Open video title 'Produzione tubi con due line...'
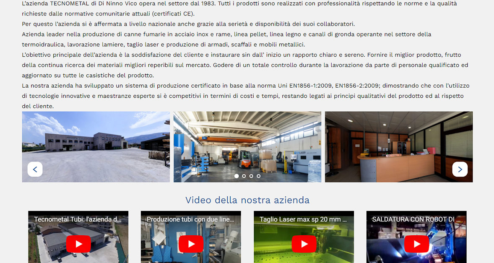The height and width of the screenshot is (263, 494). click(190, 219)
